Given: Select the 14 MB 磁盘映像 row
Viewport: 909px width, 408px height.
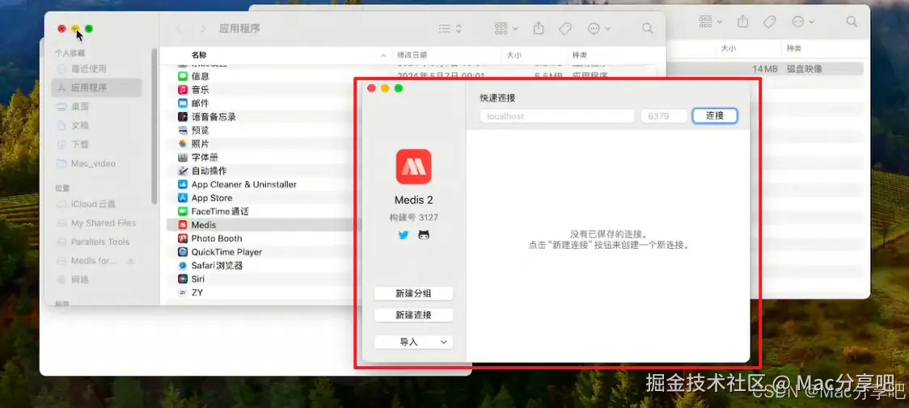Looking at the screenshot, I should 765,69.
